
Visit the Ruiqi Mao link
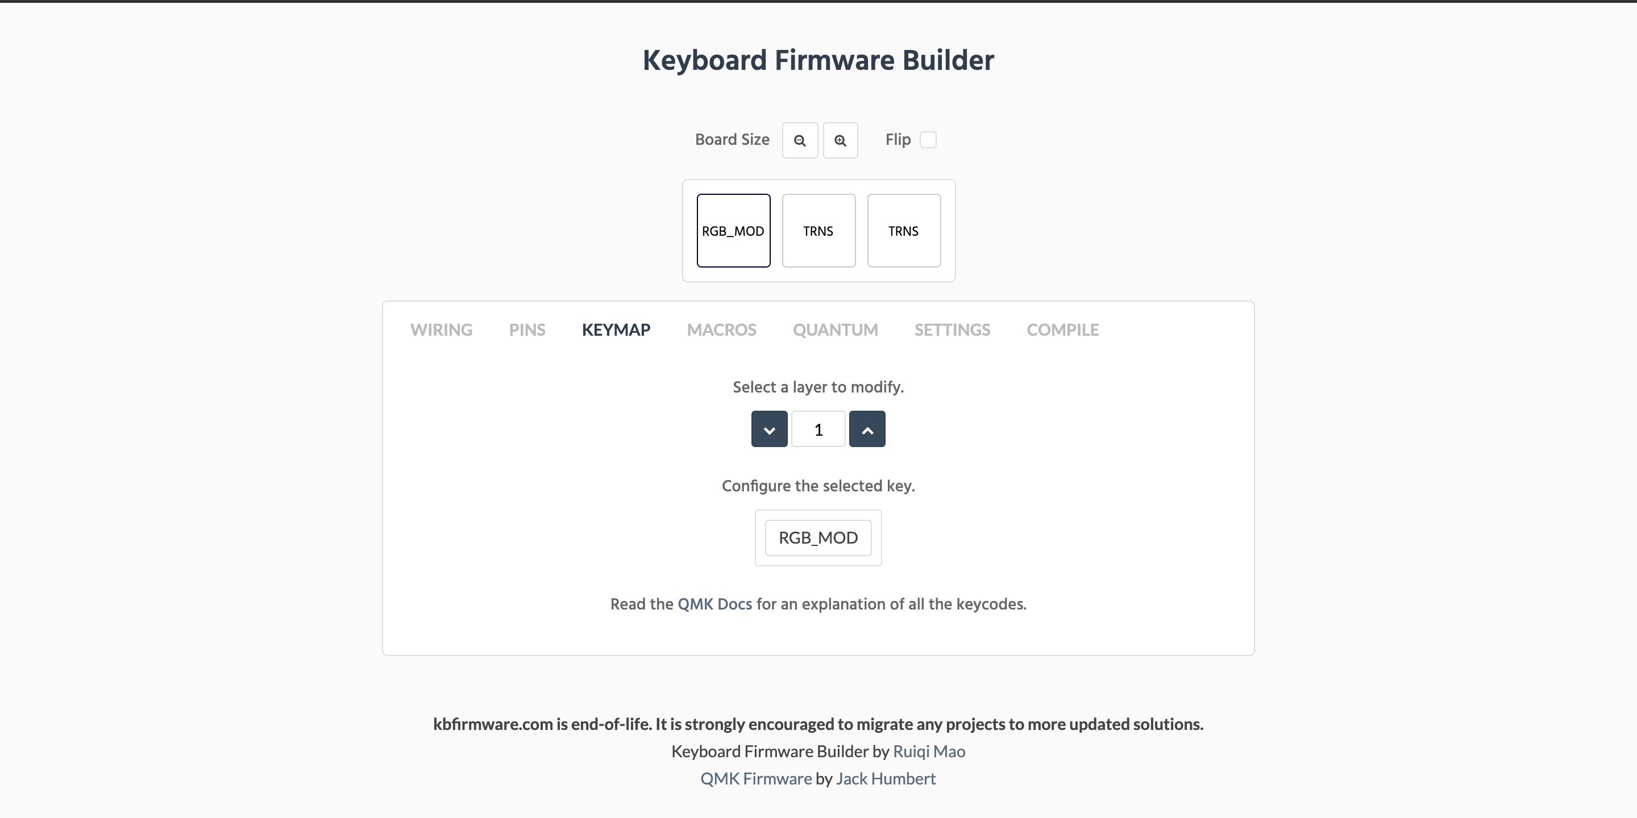(928, 752)
